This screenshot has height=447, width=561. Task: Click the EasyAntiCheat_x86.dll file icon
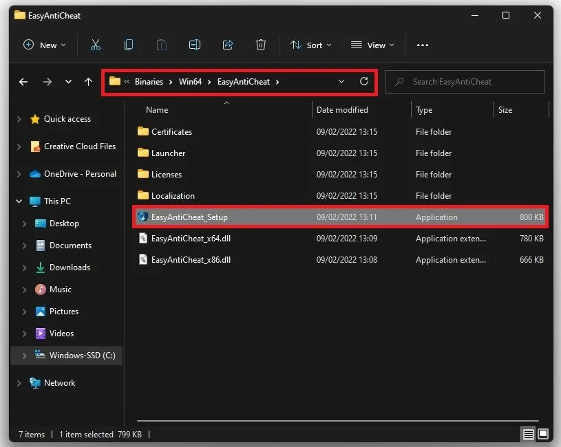pos(142,259)
